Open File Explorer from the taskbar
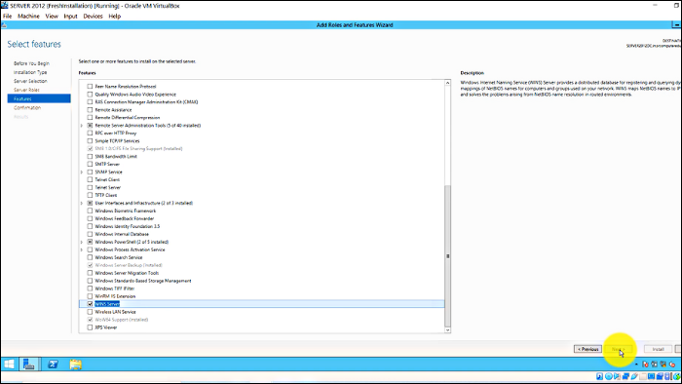 point(75,364)
